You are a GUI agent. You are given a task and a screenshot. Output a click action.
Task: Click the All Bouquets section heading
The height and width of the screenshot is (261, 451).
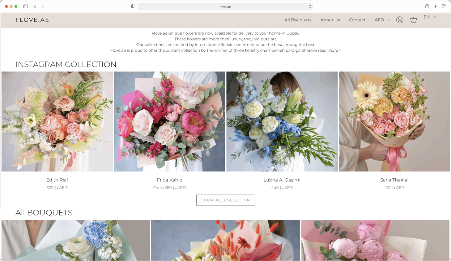[44, 213]
